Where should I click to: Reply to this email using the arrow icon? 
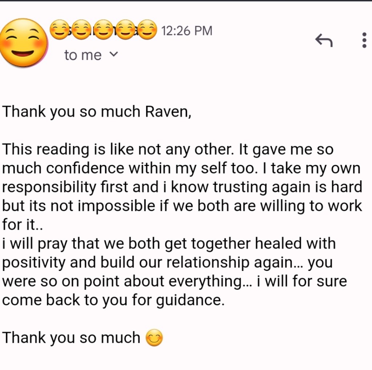324,40
